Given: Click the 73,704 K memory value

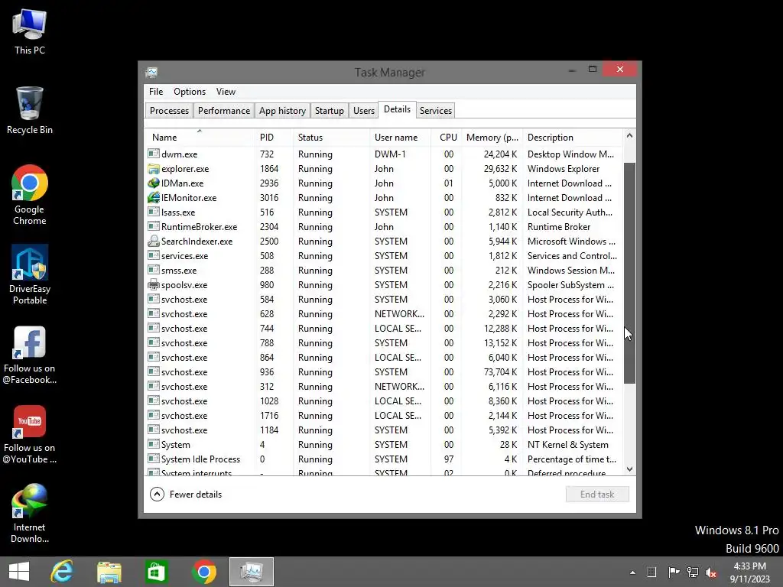Looking at the screenshot, I should (500, 372).
